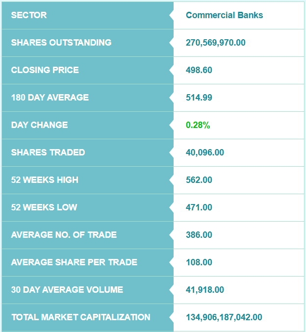This screenshot has height=332, width=306.
Task: Click the DAY CHANGE label
Action: coord(39,125)
